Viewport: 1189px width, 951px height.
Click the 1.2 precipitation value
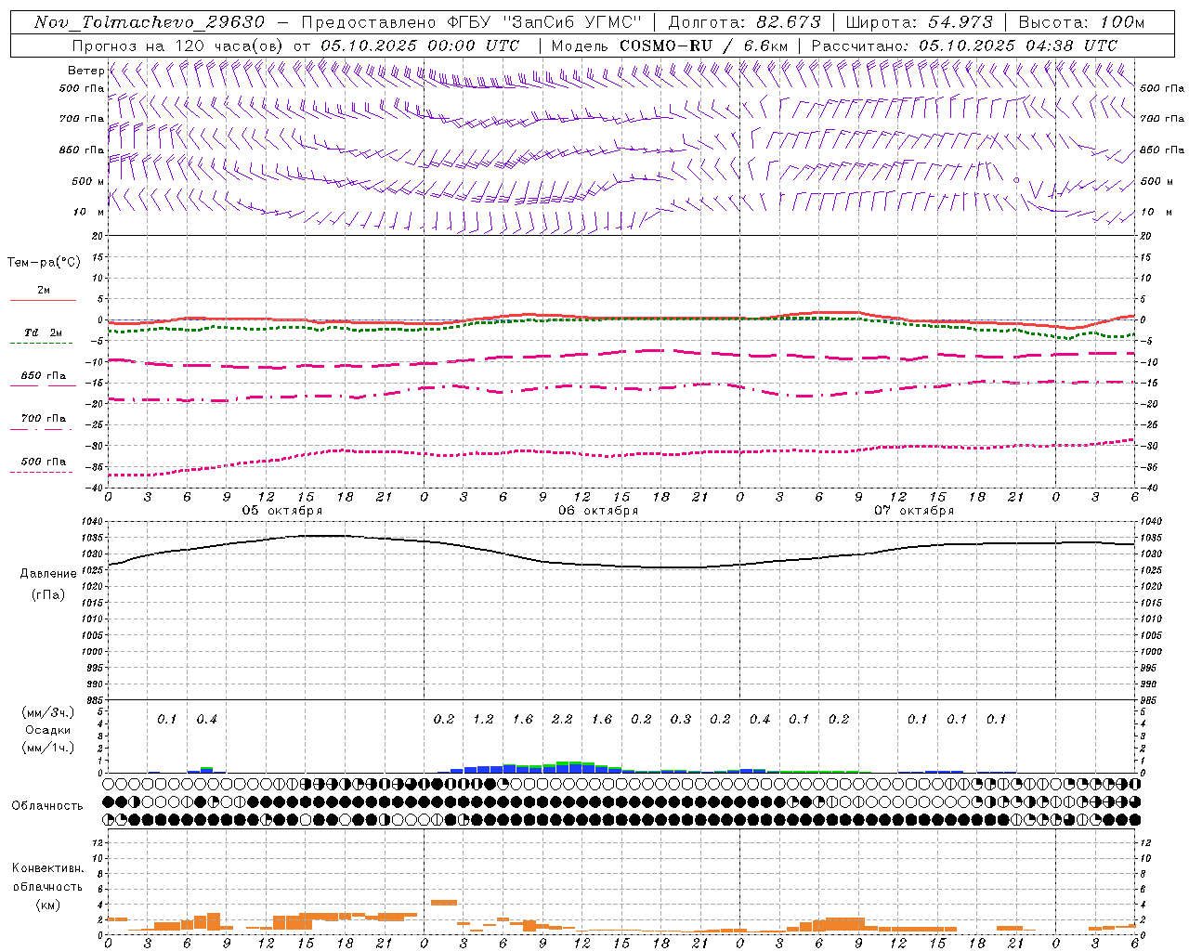click(483, 720)
